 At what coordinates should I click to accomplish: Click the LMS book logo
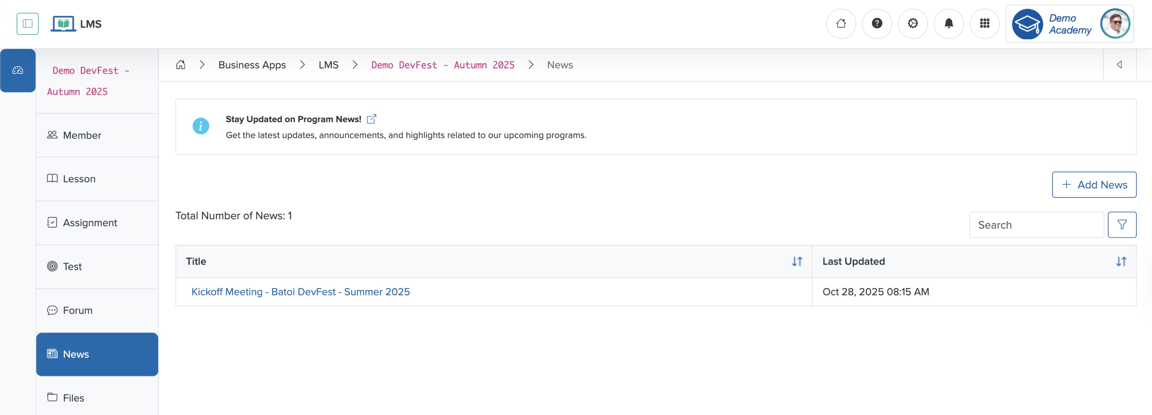coord(64,24)
